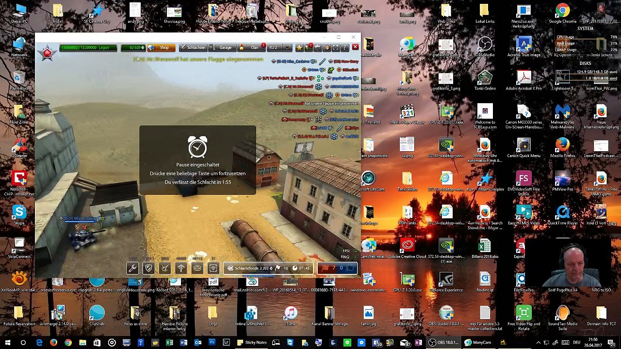Switch to Sticky Notes taskbar window
Screen dimensions: 621x349
251,343
